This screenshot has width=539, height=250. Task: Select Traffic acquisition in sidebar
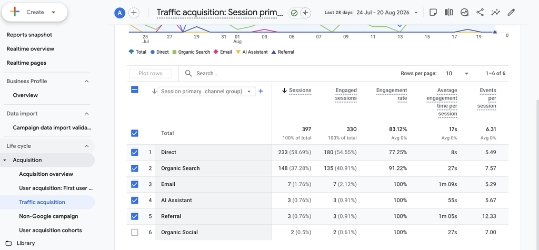point(42,202)
